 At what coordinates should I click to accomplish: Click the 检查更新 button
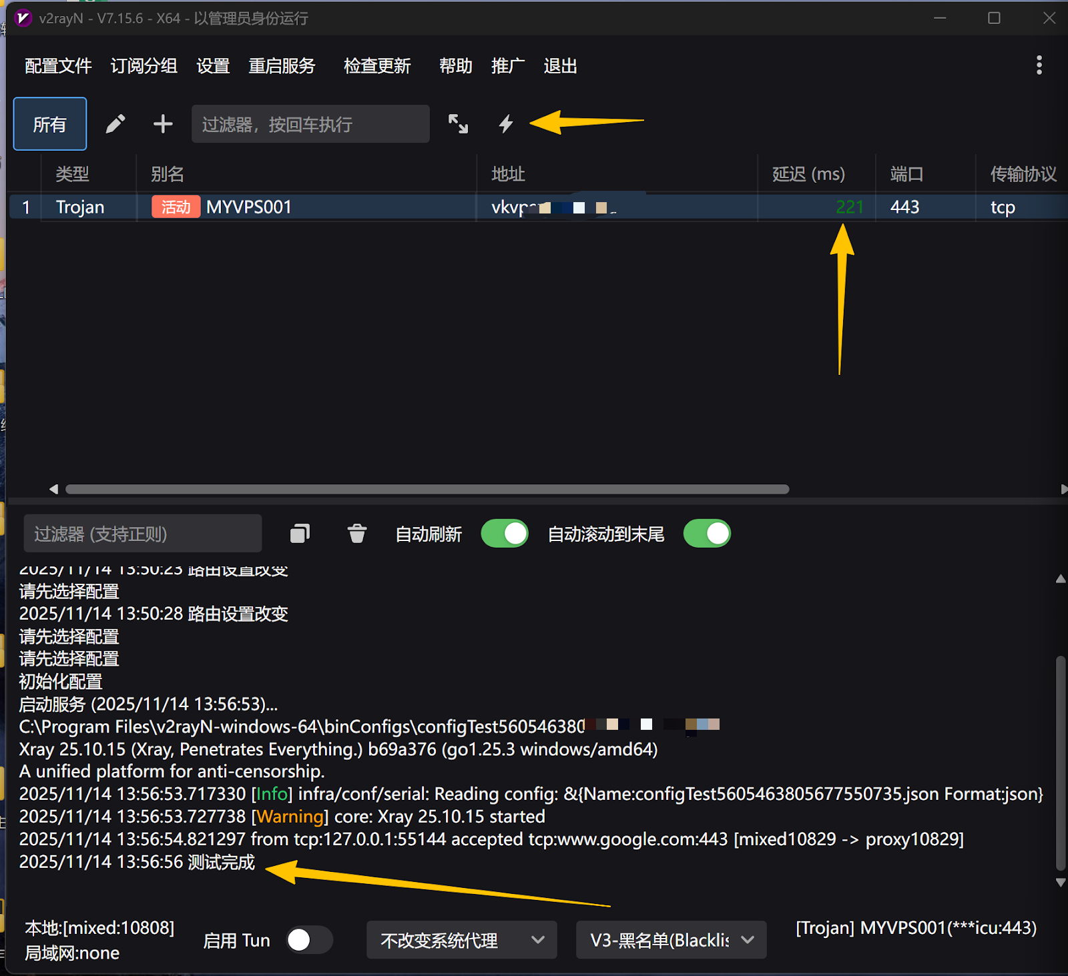[x=377, y=66]
